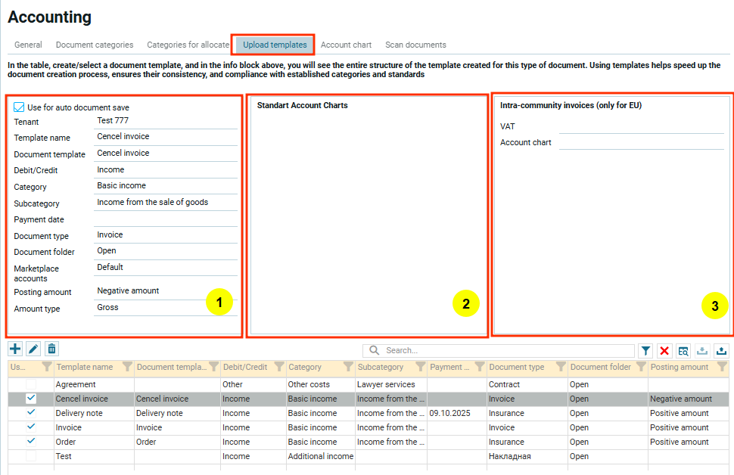Click the upload icon at toolbar end

[x=721, y=351]
